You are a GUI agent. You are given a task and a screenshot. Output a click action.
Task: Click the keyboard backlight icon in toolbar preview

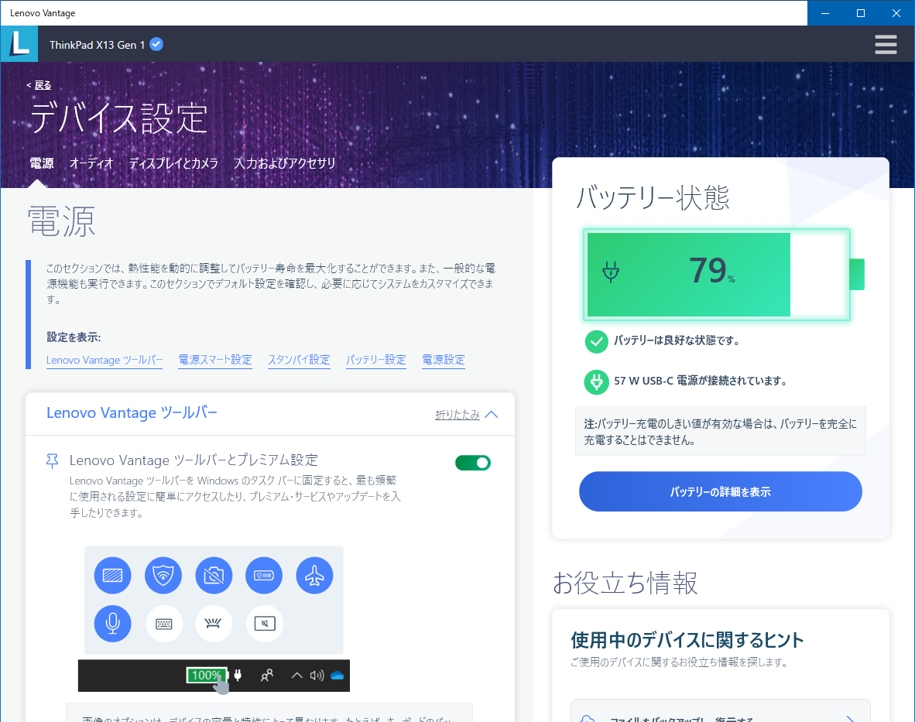click(214, 624)
